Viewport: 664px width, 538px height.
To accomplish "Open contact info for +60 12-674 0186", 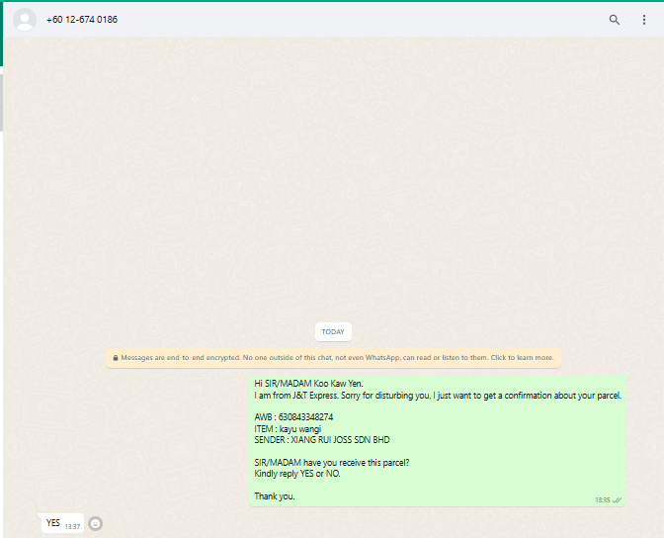I will [82, 20].
